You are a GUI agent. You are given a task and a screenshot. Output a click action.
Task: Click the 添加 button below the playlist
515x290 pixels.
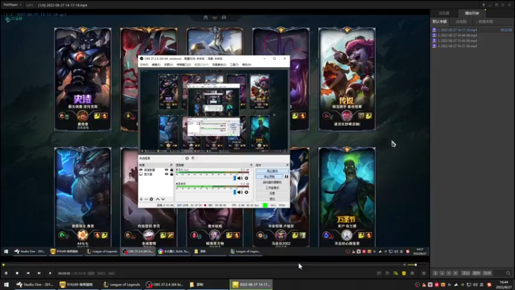point(465,273)
